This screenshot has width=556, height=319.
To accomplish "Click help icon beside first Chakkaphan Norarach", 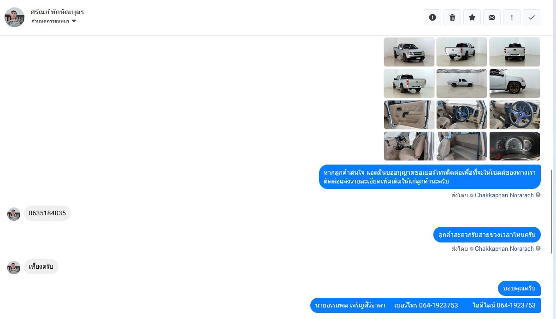I will click(538, 195).
